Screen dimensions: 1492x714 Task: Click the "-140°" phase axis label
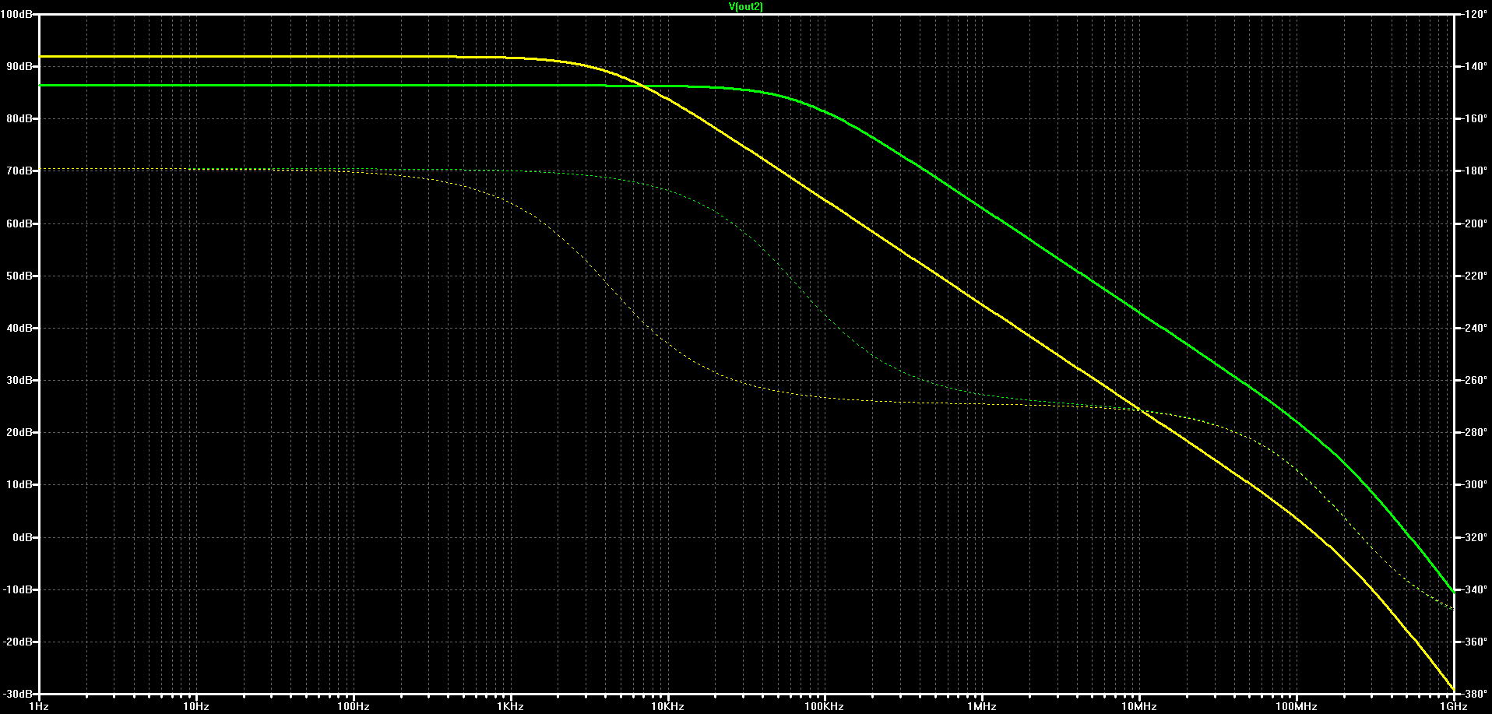pyautogui.click(x=1474, y=66)
